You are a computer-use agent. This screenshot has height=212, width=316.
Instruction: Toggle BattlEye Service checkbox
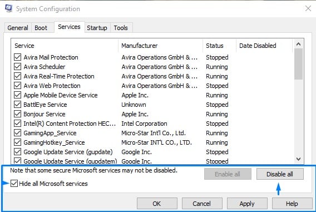pyautogui.click(x=18, y=105)
